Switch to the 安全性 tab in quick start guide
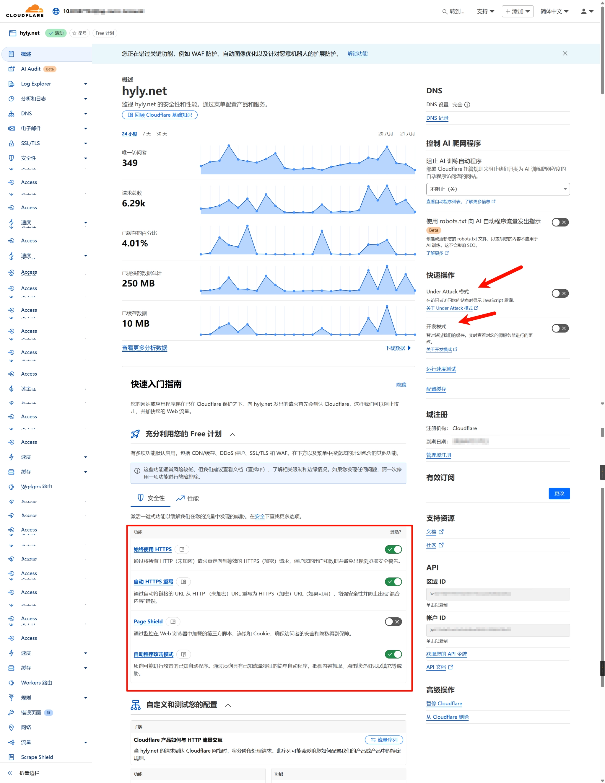The image size is (605, 783). [151, 498]
